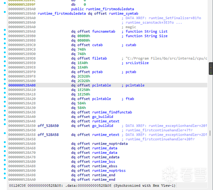Click breakpoint dot beside address 5289C0
Viewport: 213px width, 190px height.
[5, 43]
